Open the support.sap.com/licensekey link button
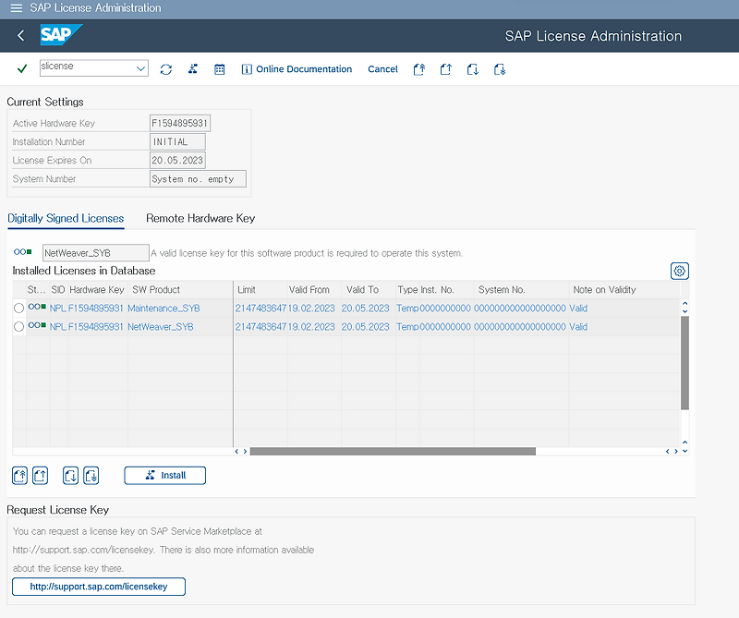 point(98,587)
